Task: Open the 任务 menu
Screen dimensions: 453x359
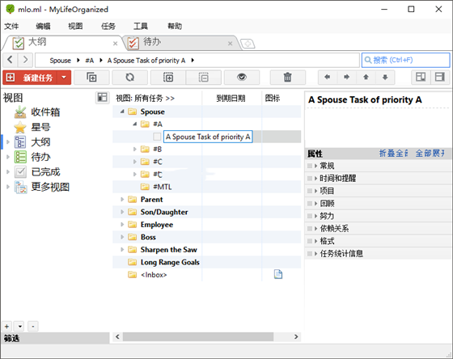Action: point(108,27)
